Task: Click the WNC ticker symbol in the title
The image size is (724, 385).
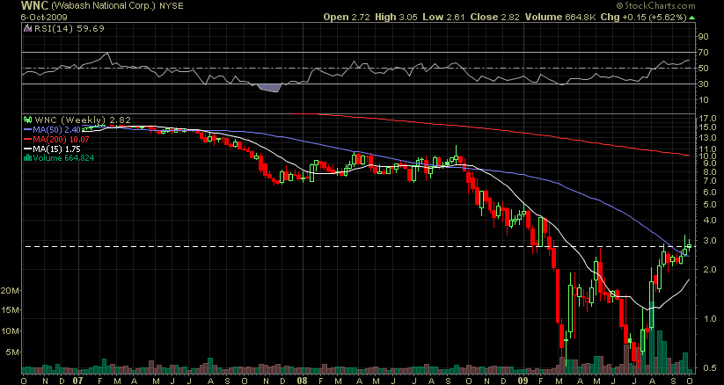Action: 33,5
